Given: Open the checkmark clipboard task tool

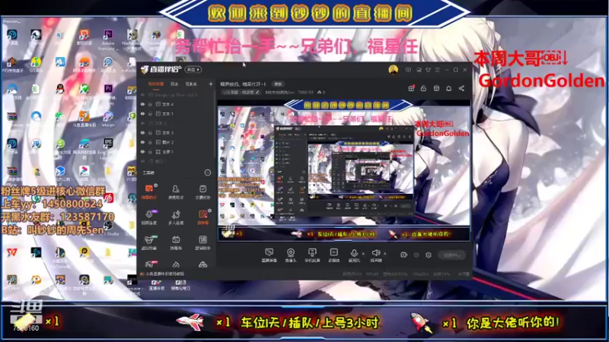Looking at the screenshot, I should pyautogui.click(x=202, y=192).
